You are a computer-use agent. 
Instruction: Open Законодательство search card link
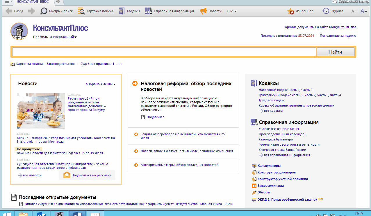(x=60, y=64)
